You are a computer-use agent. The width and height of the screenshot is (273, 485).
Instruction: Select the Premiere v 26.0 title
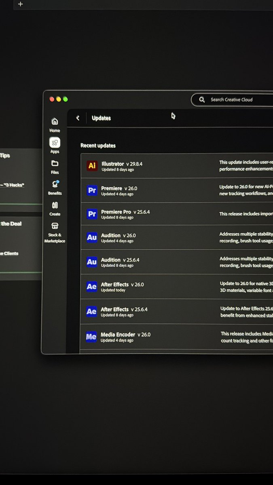(119, 188)
